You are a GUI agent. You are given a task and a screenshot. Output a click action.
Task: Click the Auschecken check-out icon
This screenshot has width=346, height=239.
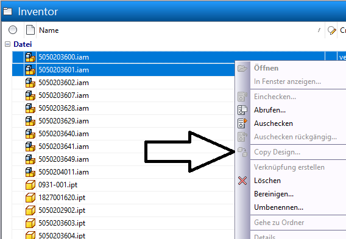242,123
